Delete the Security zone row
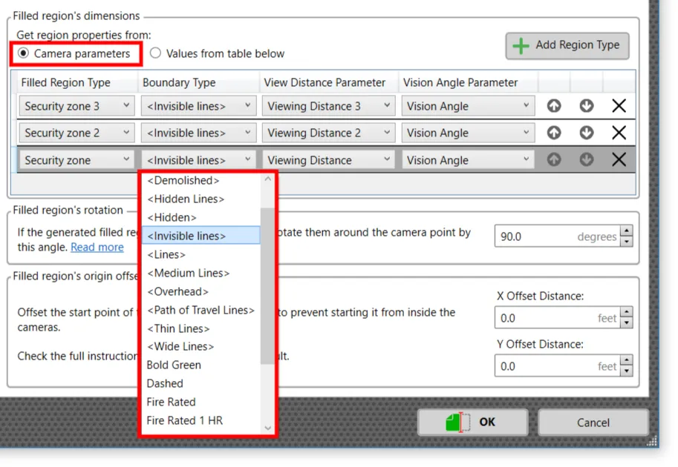Viewport: 678px width, 467px height. [619, 160]
